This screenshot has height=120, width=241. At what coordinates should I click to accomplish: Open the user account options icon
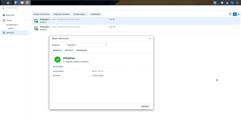[227, 3]
